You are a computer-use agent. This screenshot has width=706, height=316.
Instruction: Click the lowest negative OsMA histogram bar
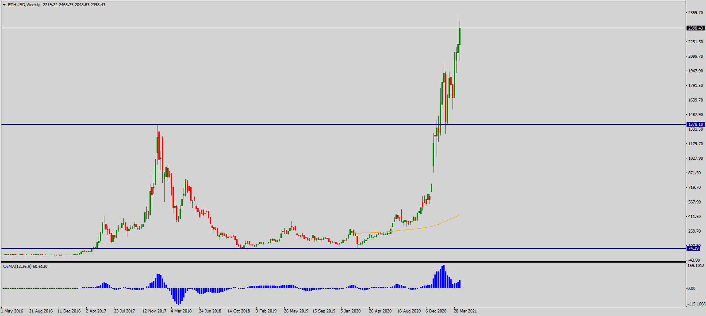coord(178,297)
